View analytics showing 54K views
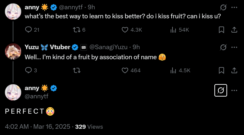Viewport: 244px width, 135px height. [173, 30]
